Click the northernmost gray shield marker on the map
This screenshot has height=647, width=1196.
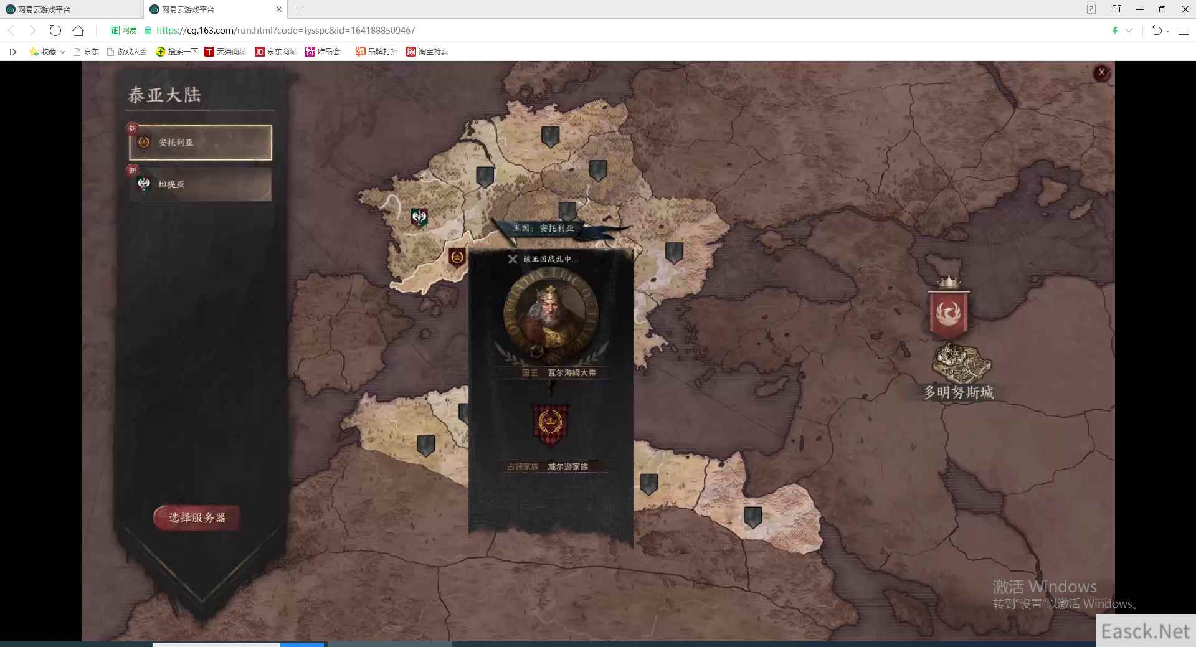(x=550, y=136)
